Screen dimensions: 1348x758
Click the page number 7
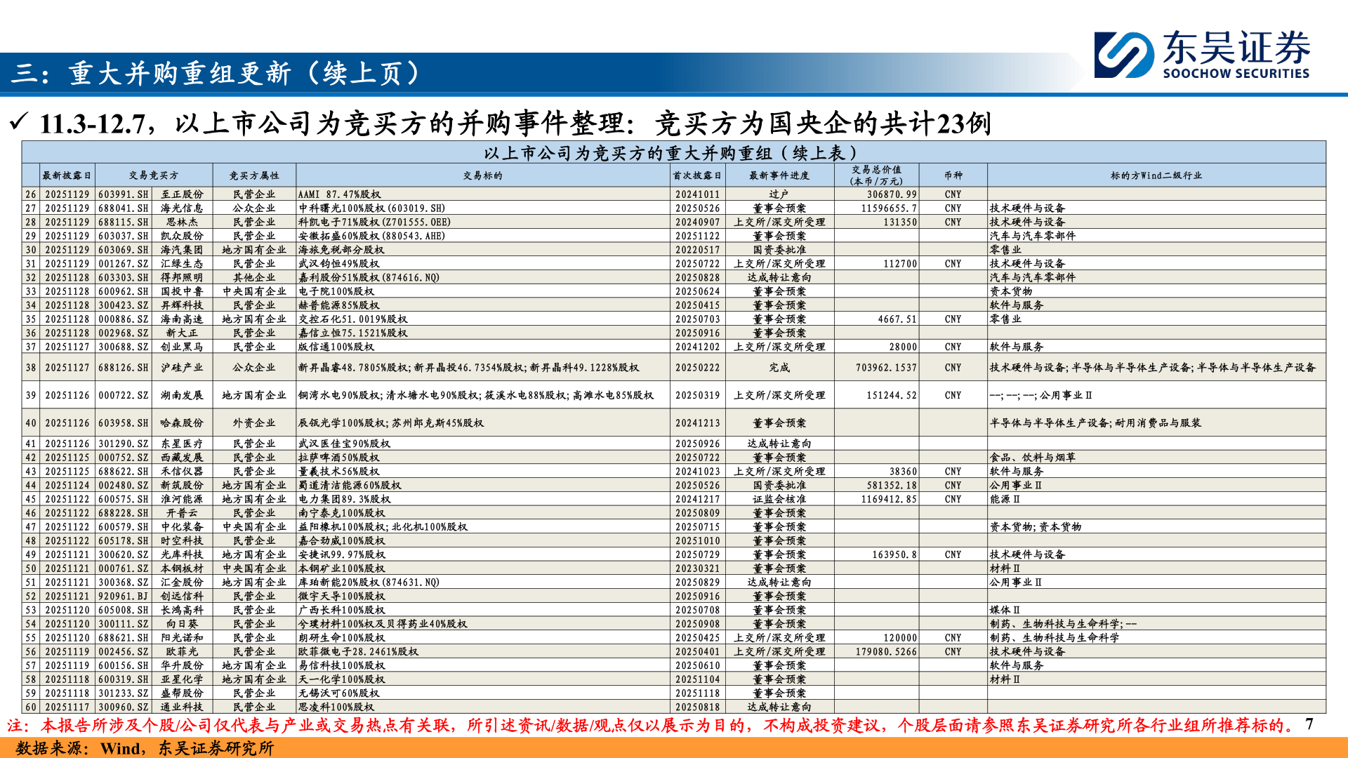[x=1309, y=724]
